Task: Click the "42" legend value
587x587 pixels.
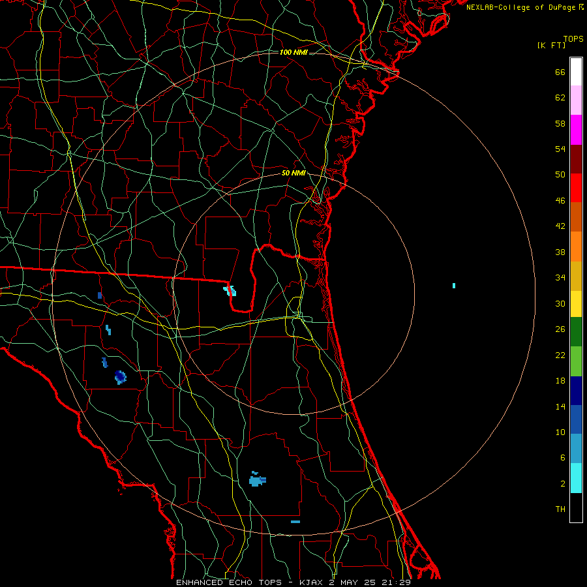Action: tap(560, 226)
